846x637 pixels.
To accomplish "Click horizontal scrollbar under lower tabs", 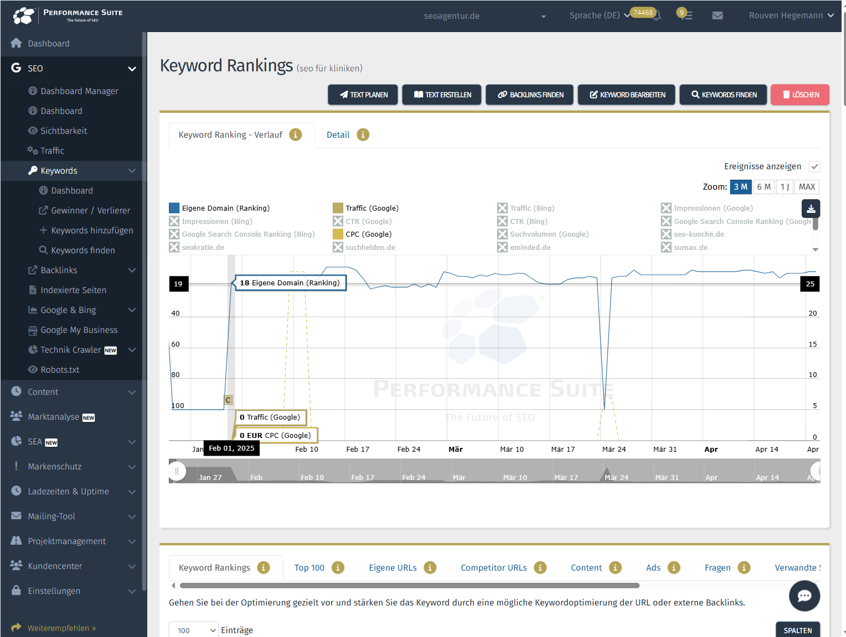I will [409, 585].
